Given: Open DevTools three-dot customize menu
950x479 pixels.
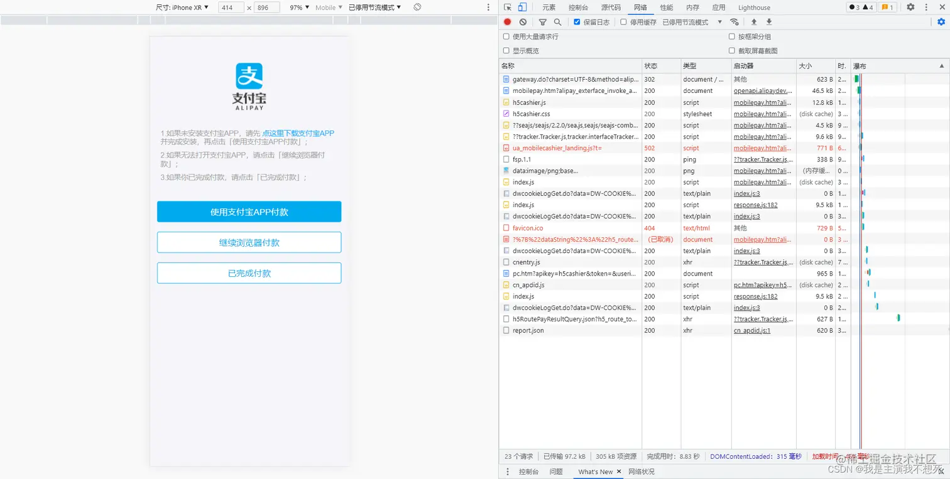Looking at the screenshot, I should pyautogui.click(x=927, y=8).
